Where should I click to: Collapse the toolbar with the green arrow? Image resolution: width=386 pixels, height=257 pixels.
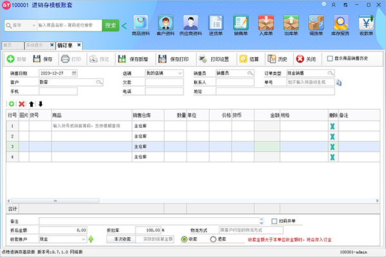[x=124, y=26]
